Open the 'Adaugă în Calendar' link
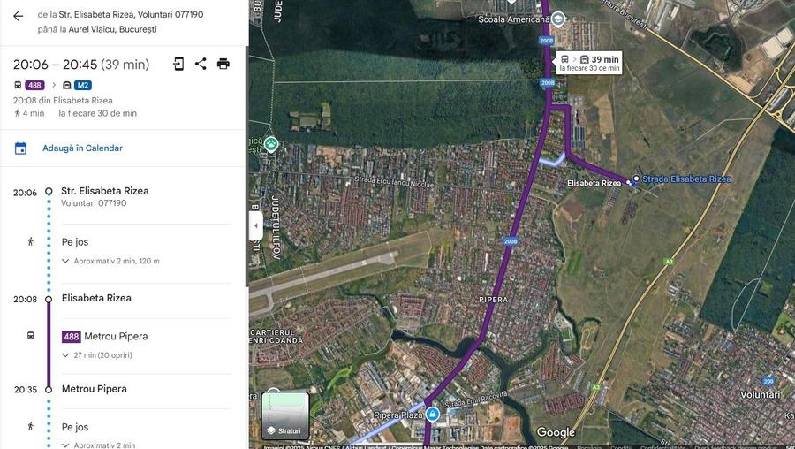This screenshot has height=449, width=795. [82, 148]
